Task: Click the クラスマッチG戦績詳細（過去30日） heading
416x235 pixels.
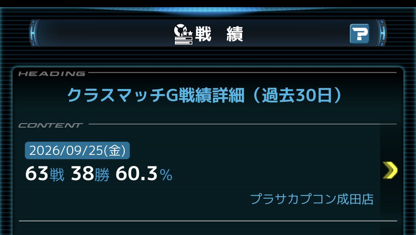Action: pyautogui.click(x=204, y=95)
